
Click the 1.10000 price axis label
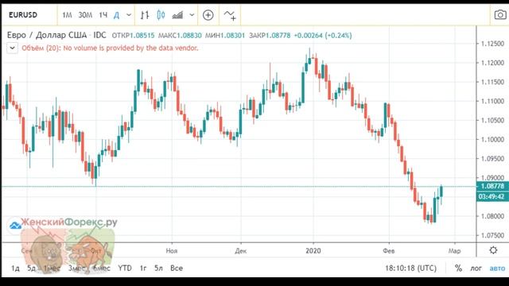pyautogui.click(x=492, y=140)
